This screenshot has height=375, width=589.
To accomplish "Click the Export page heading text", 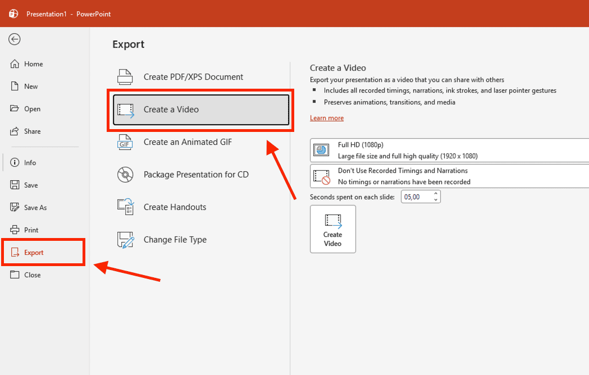I will tap(128, 44).
